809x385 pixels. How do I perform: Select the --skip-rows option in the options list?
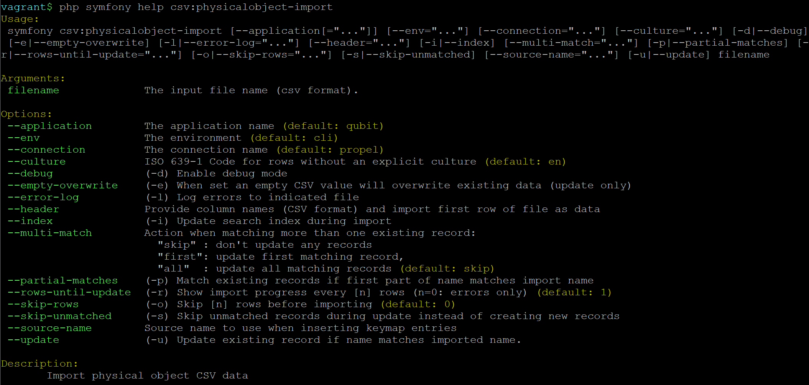(x=43, y=304)
